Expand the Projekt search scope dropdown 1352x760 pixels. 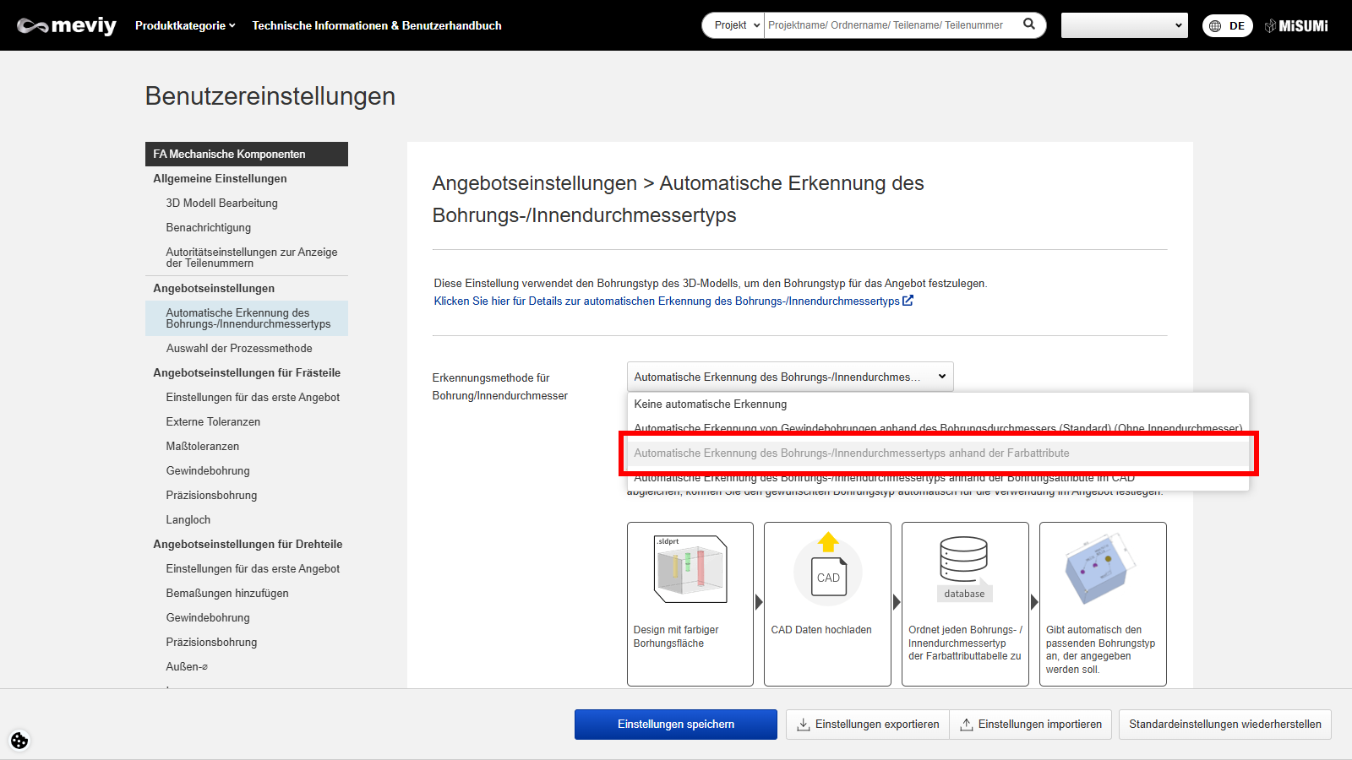tap(733, 25)
